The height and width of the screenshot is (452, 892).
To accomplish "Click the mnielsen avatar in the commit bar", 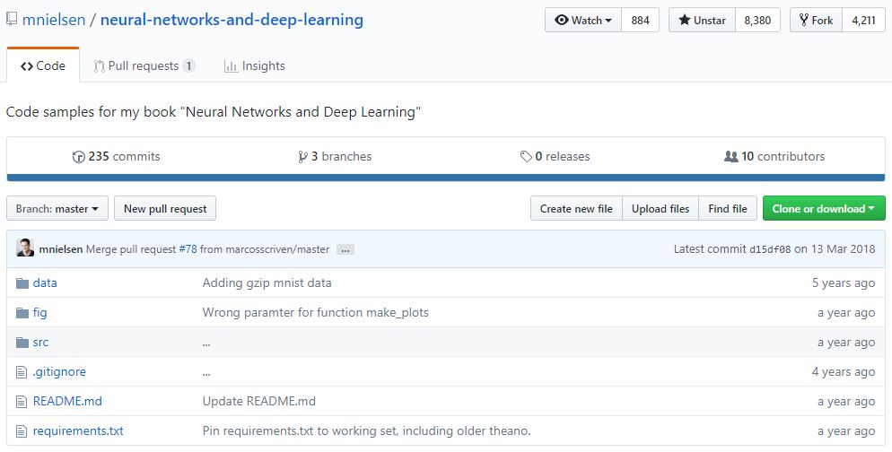I will [25, 248].
